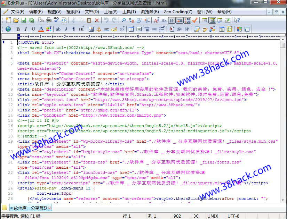Insert a line break tag icon
Viewport: 287px width, 219px height.
pos(66,29)
